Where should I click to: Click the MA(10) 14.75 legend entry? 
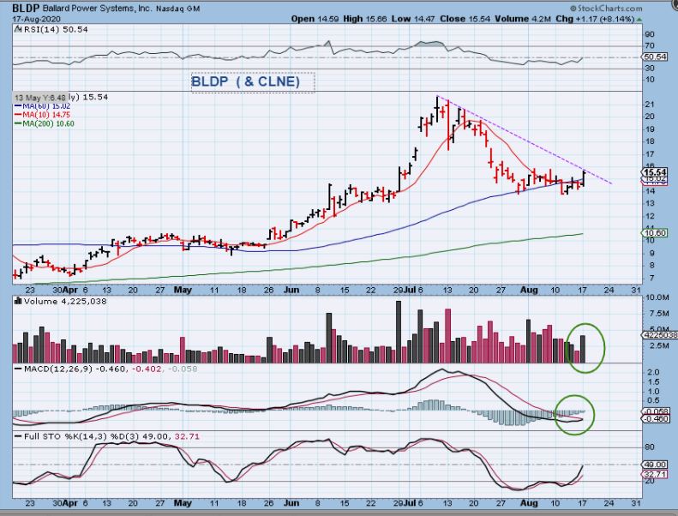point(42,115)
